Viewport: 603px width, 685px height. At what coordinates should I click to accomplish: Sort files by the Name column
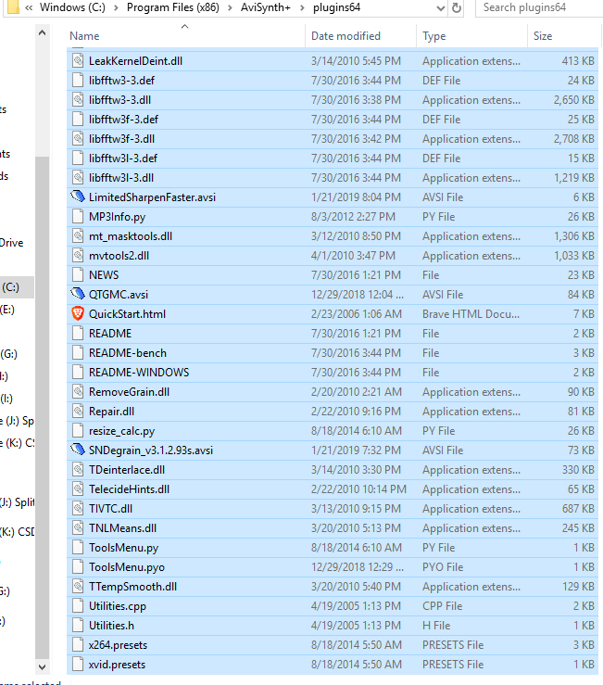[84, 36]
